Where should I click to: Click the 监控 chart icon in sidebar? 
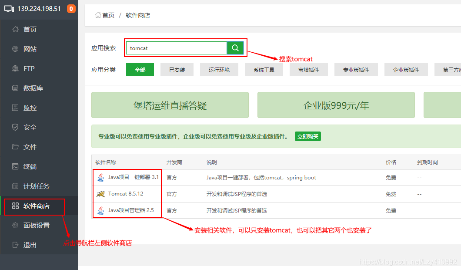click(x=15, y=108)
